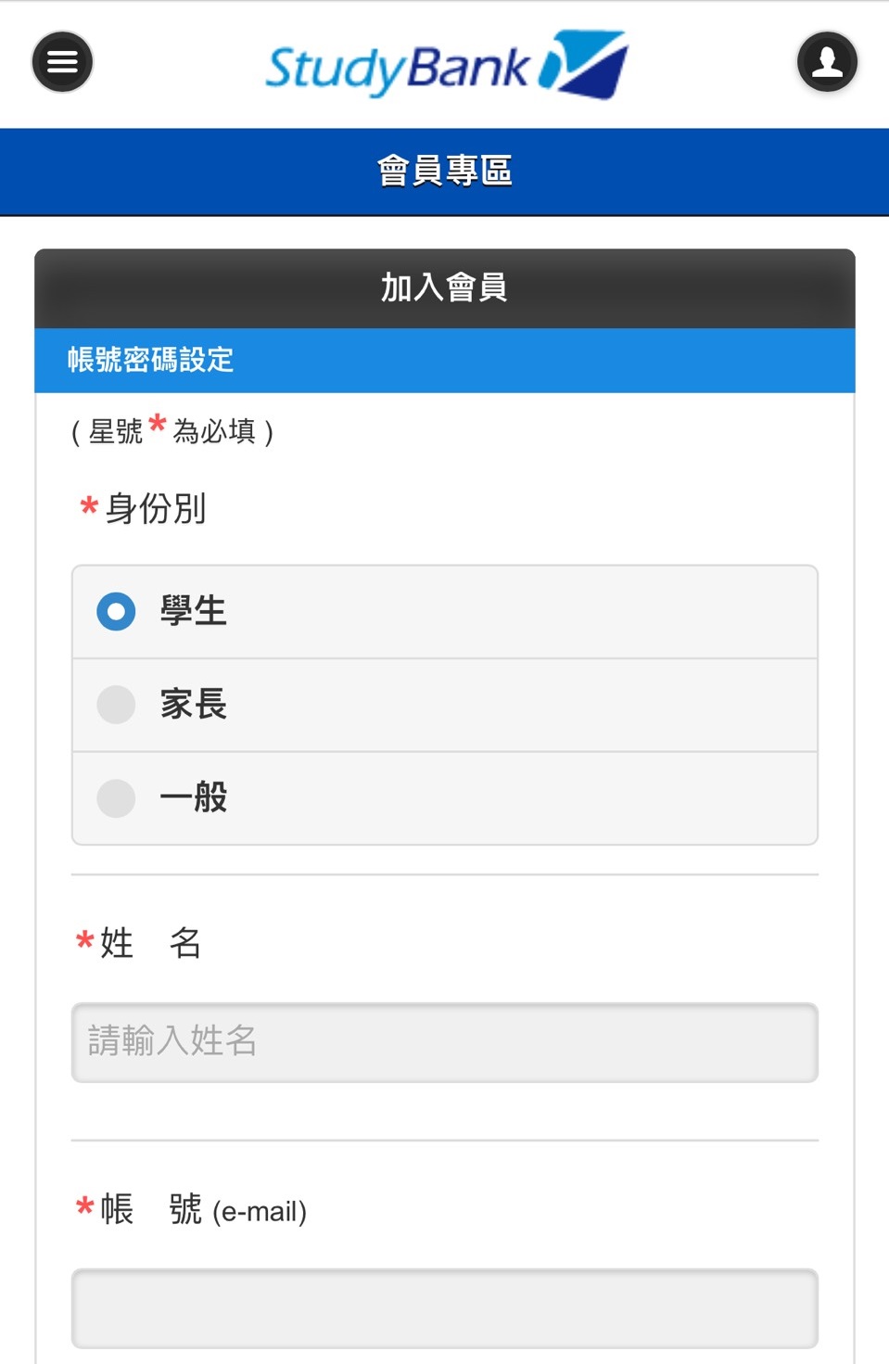This screenshot has height=1364, width=889.
Task: Click the 家長 option label
Action: 193,704
